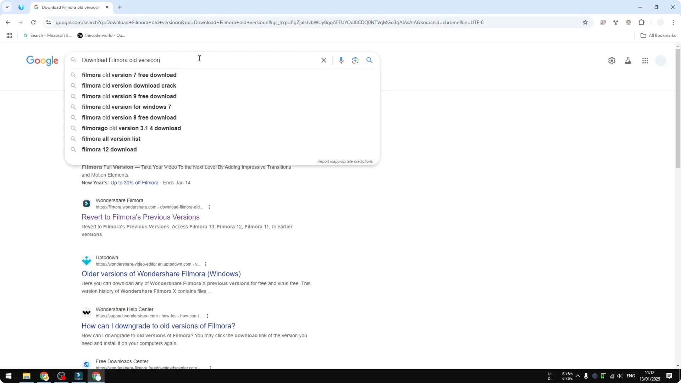Open the bookmarks bar apps grid icon
The image size is (681, 383).
[x=9, y=35]
